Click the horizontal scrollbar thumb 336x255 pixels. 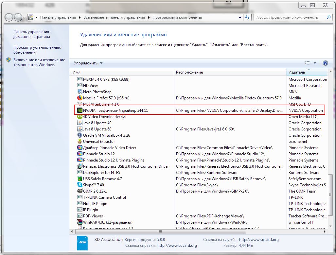pyautogui.click(x=161, y=231)
